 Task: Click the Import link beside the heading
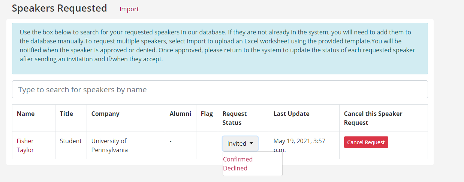(129, 9)
